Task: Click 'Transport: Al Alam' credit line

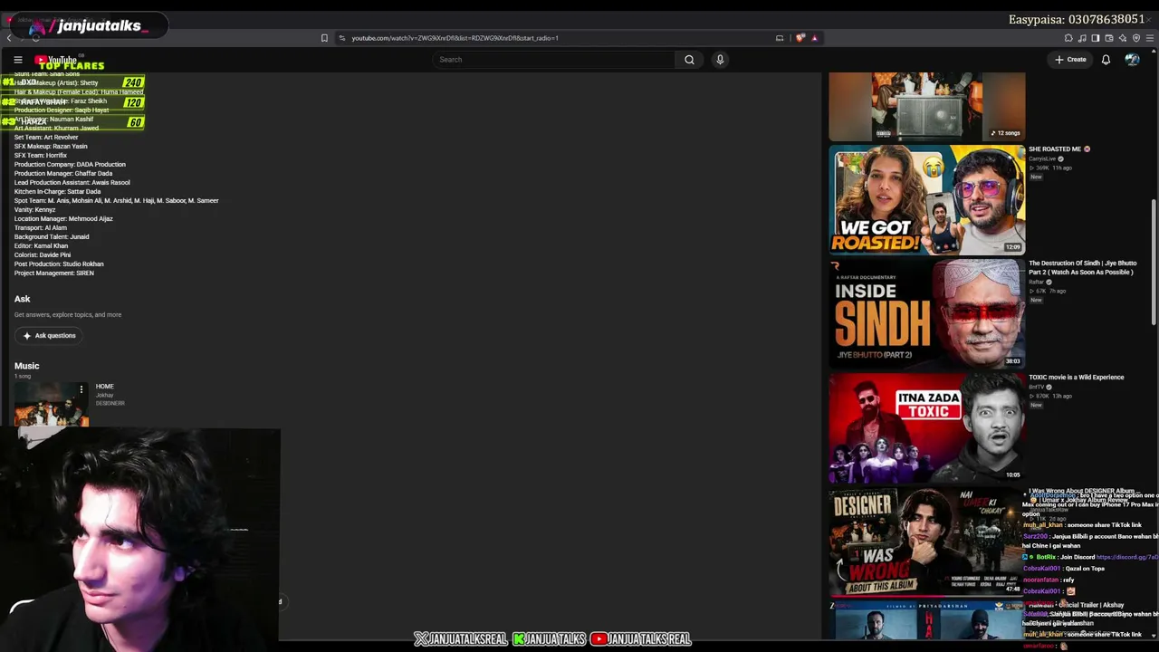Action: (x=39, y=228)
